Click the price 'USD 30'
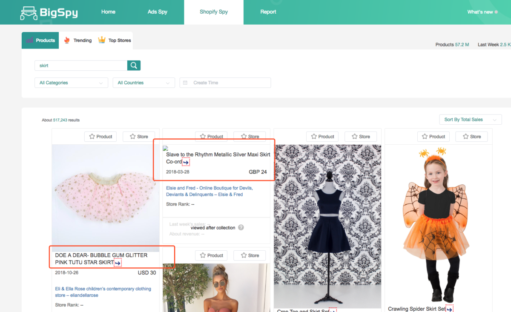The width and height of the screenshot is (511, 312). (x=147, y=273)
